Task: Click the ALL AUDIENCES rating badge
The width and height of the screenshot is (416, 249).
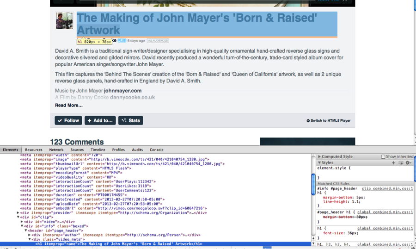Action: [x=158, y=41]
